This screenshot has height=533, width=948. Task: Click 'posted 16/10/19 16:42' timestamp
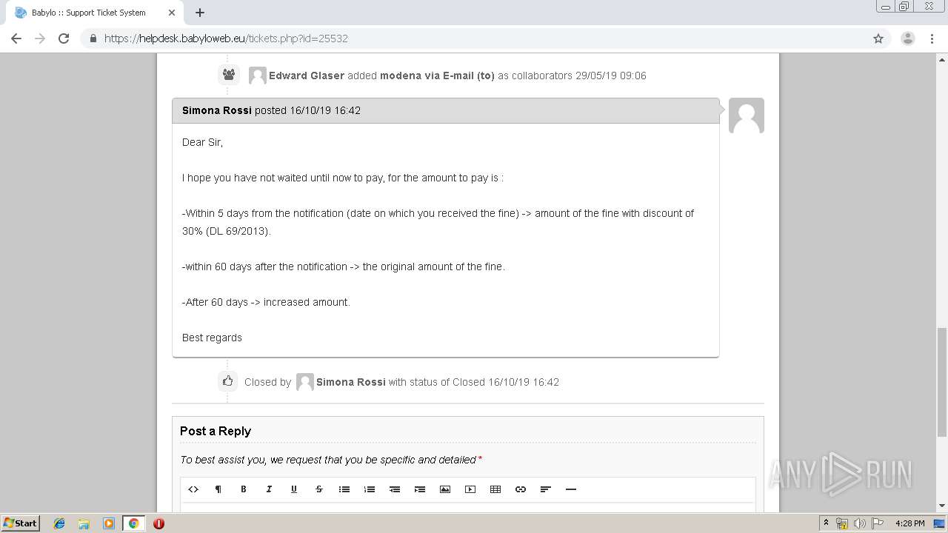tap(307, 110)
